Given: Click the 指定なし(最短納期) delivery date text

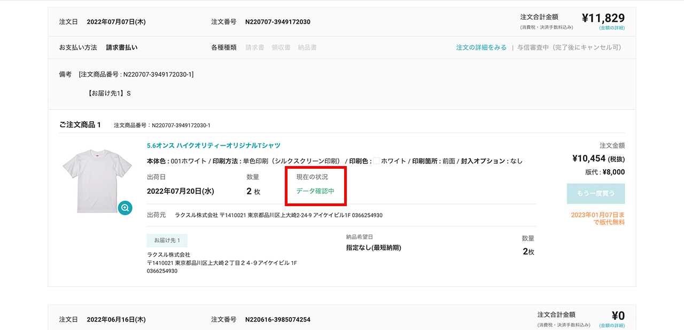Looking at the screenshot, I should click(374, 248).
